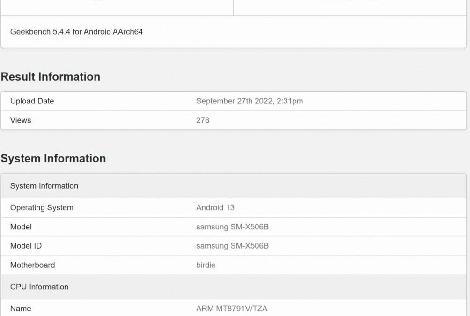Click the Android 13 value
Viewport: 470px width, 316px height.
click(x=215, y=208)
